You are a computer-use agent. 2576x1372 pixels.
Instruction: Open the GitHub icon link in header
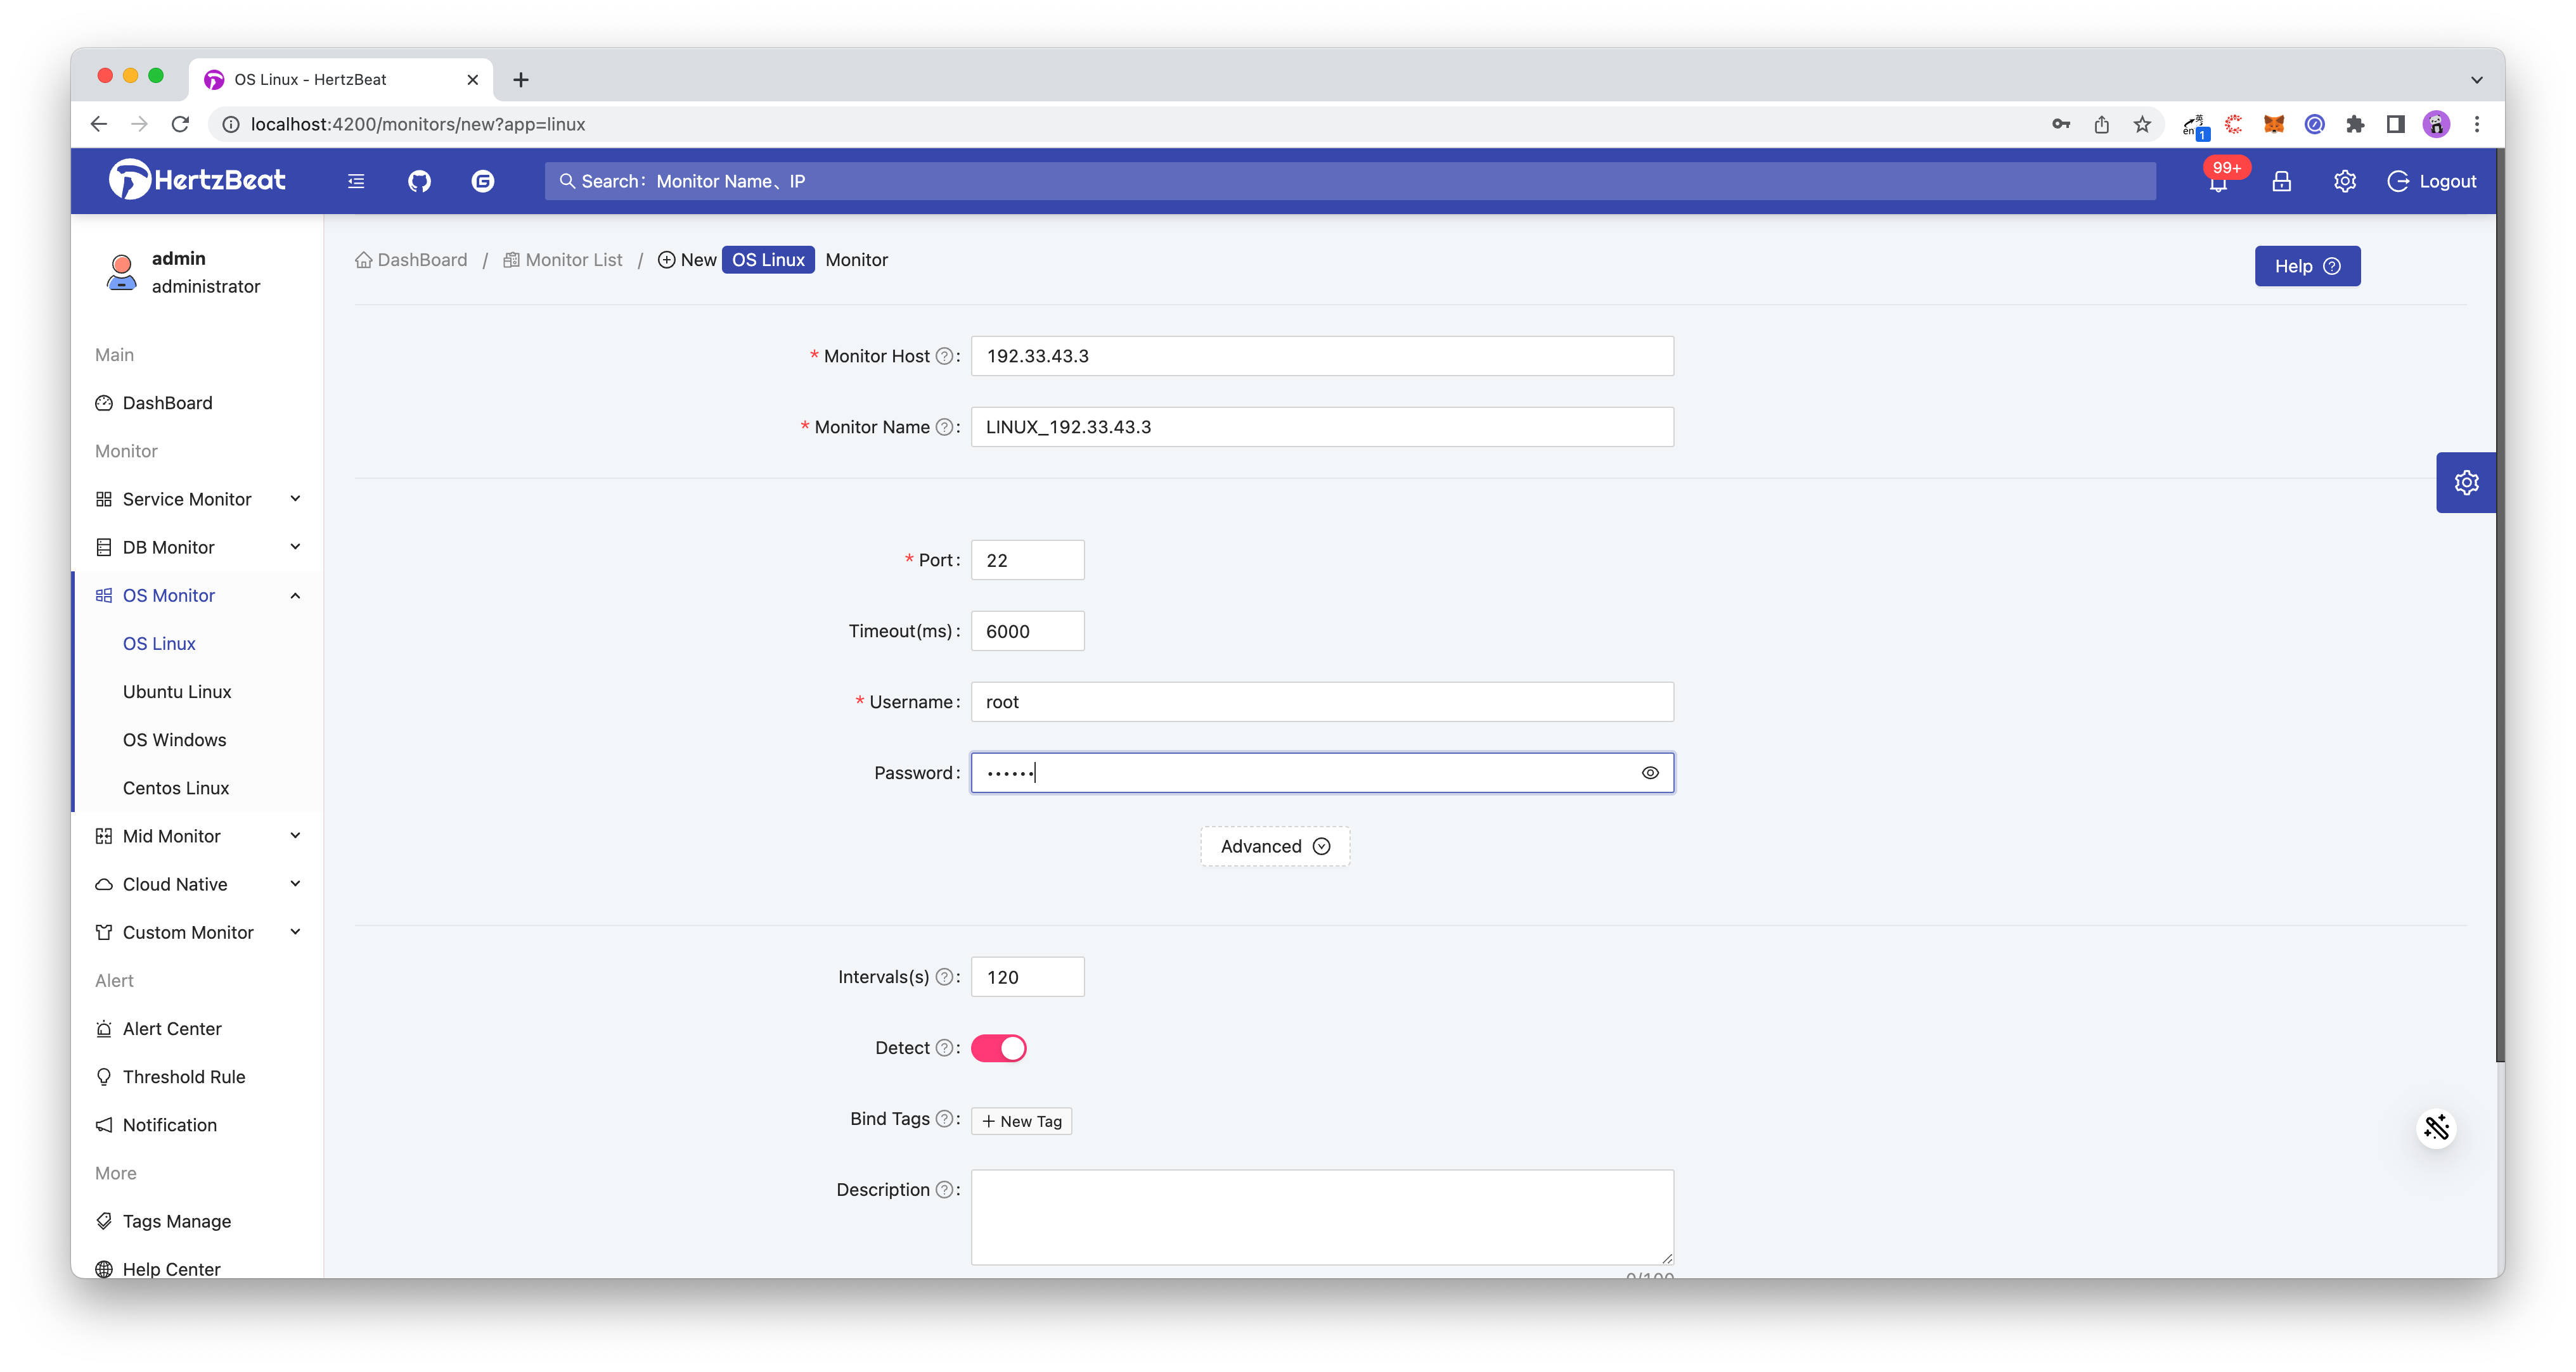(x=419, y=181)
